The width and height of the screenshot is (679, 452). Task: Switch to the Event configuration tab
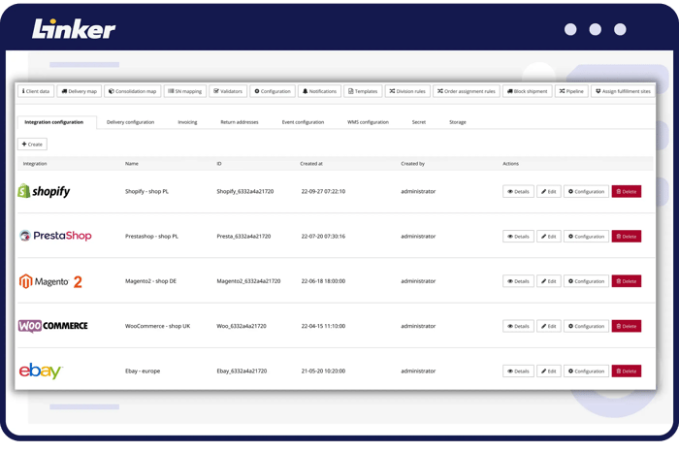[x=303, y=122]
